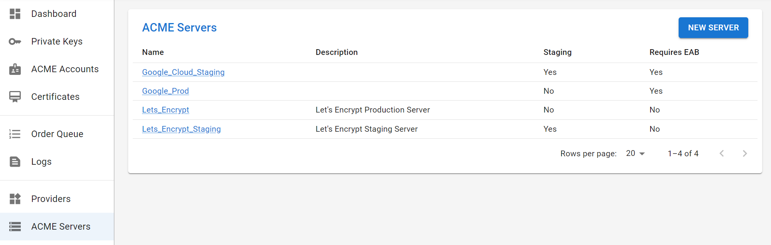
Task: Click the Dashboard grid icon
Action: pyautogui.click(x=15, y=14)
